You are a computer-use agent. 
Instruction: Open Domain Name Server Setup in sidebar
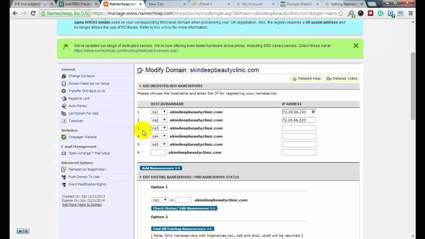(89, 83)
